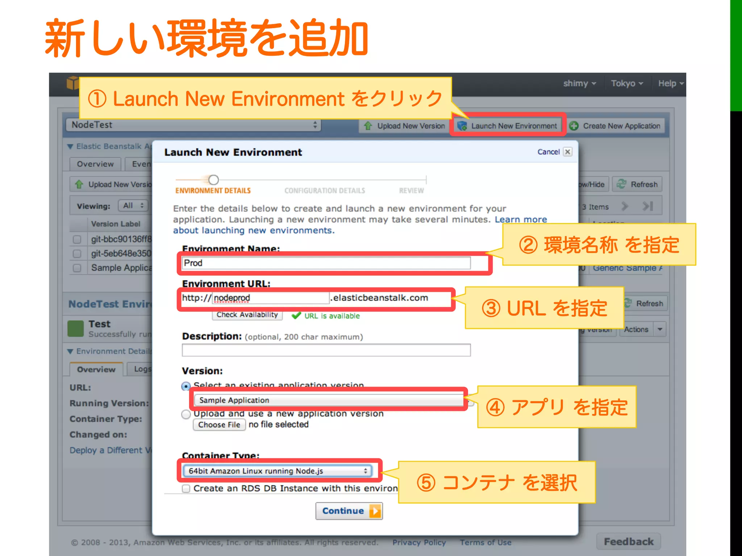Screen dimensions: 742x556
Task: Click Terms of Use link
Action: (486, 542)
